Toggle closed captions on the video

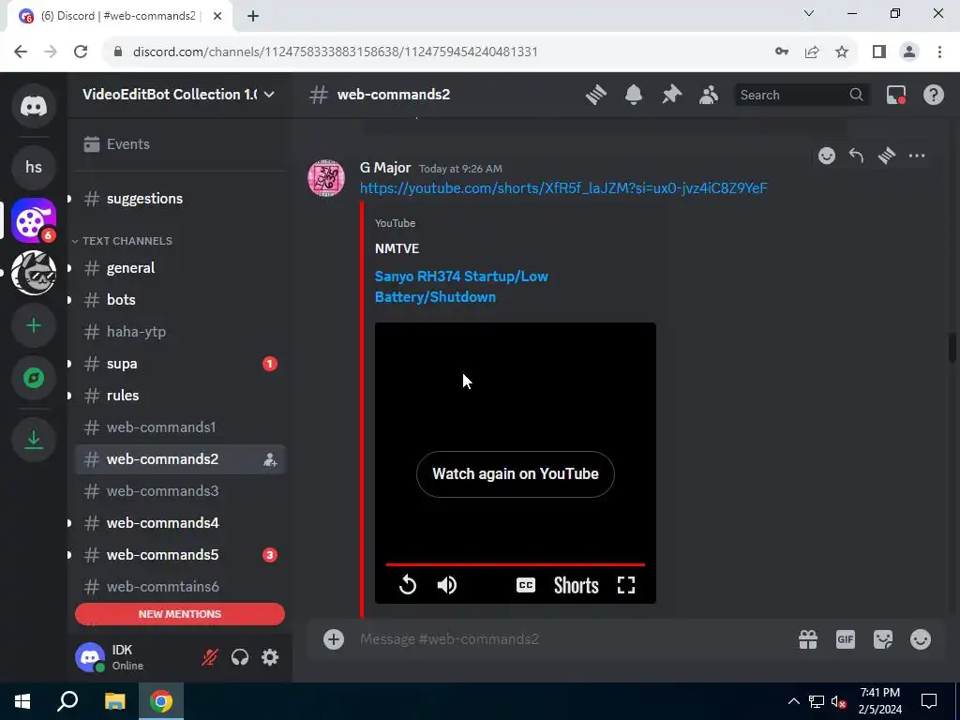(x=526, y=585)
